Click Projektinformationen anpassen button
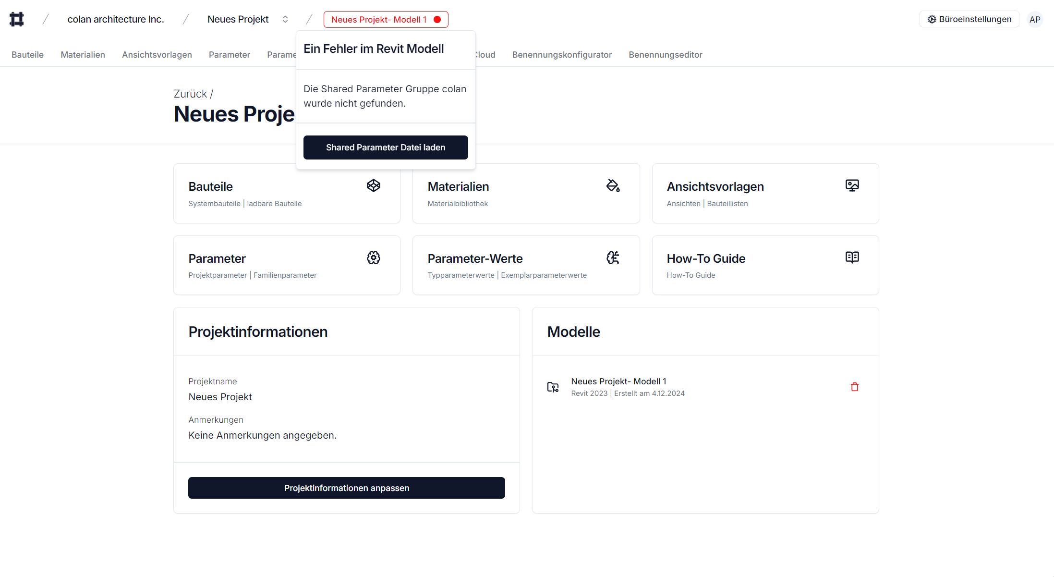Image resolution: width=1054 pixels, height=577 pixels. click(347, 488)
